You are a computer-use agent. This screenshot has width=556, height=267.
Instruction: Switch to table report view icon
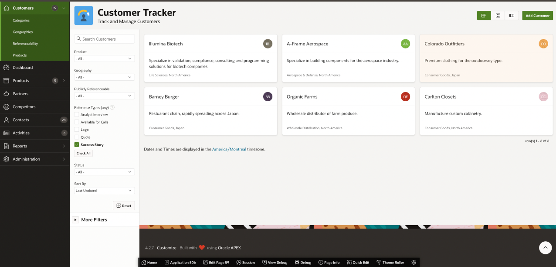[x=512, y=16]
